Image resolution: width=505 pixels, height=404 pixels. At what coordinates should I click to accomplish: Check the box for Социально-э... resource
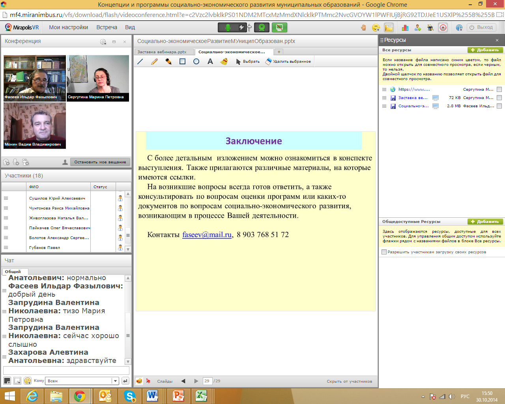click(499, 106)
